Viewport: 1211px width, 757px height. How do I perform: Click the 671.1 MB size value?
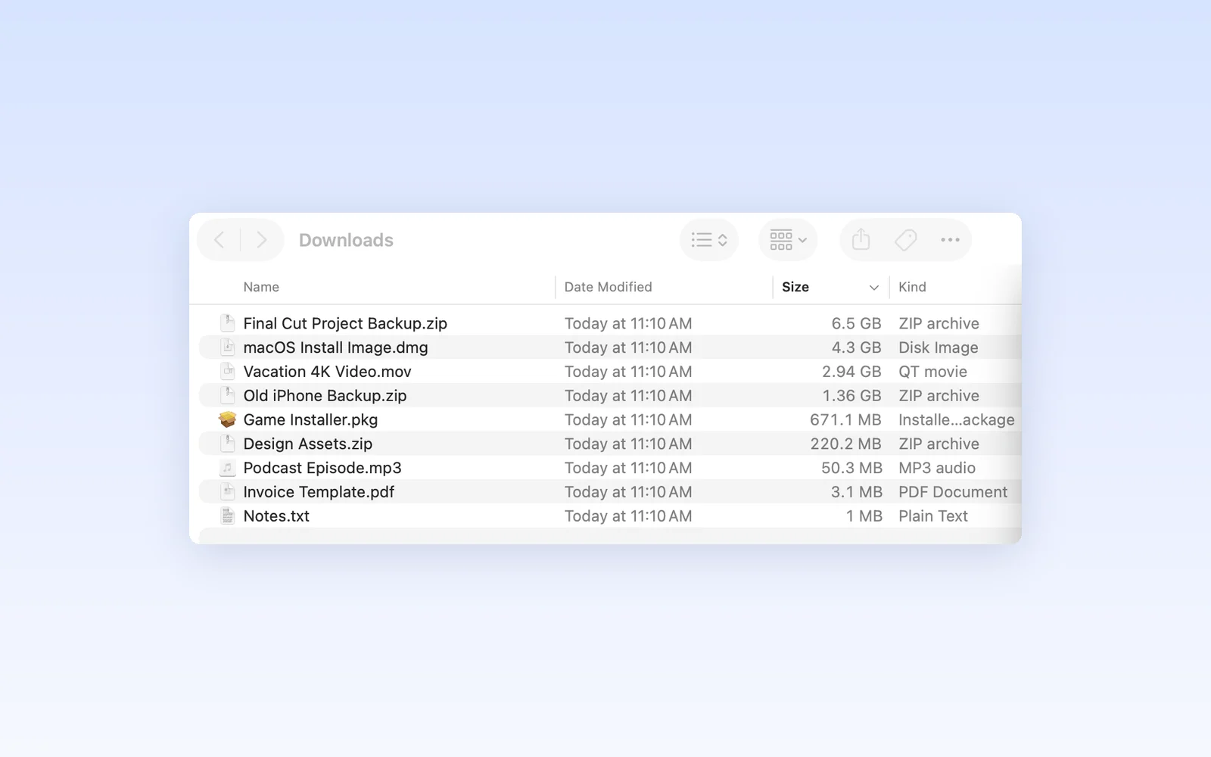846,419
